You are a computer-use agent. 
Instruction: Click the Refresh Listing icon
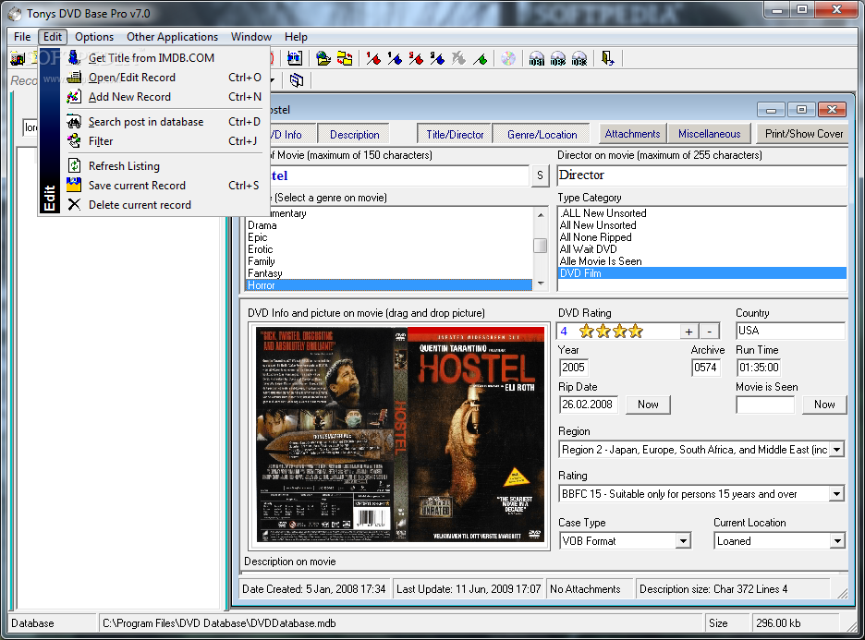tap(74, 165)
